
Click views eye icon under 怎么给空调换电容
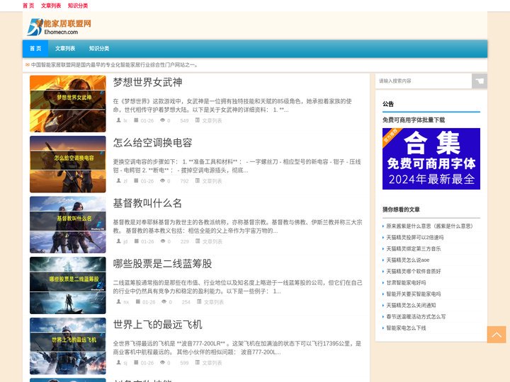(x=162, y=180)
